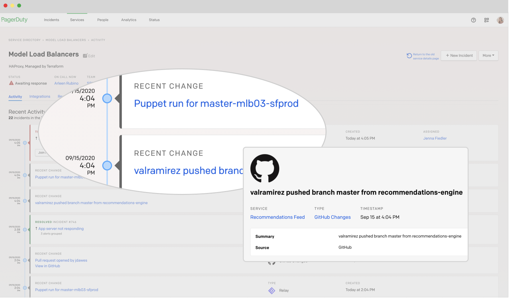Screen dimensions: 510x298
Task: Click the GitHub Octocat logo in popup
Action: [x=265, y=169]
